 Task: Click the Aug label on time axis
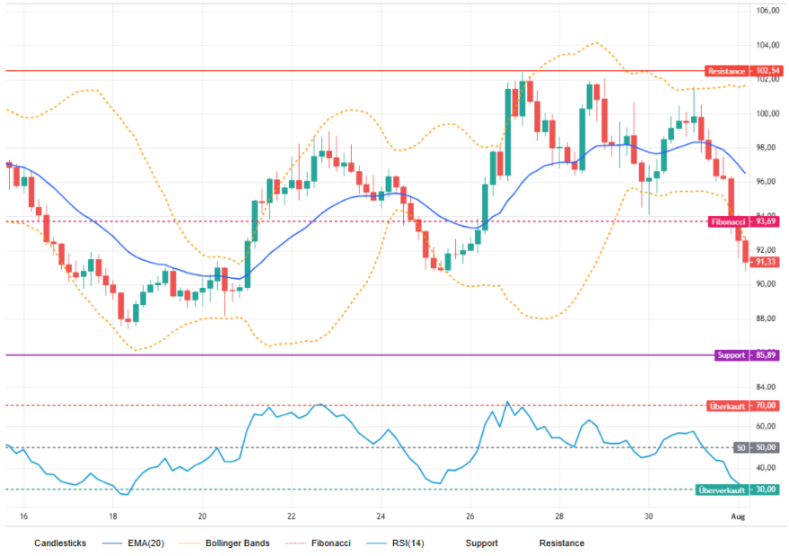(738, 517)
